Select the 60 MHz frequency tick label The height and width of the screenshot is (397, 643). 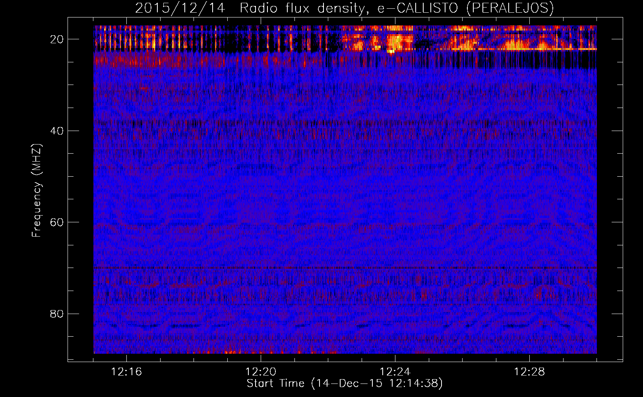pyautogui.click(x=57, y=222)
